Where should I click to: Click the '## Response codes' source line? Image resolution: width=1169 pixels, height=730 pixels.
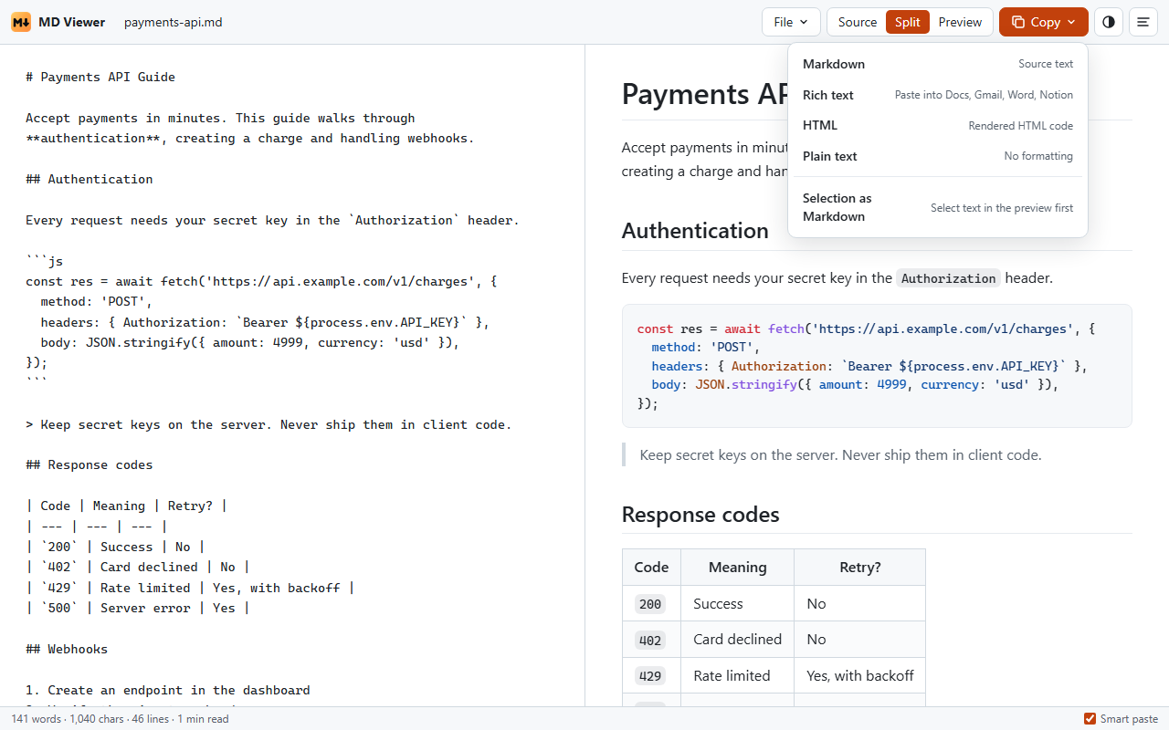90,464
